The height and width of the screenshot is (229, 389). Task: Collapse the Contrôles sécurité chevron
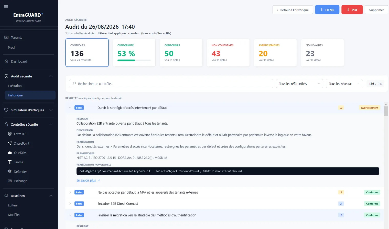51,124
